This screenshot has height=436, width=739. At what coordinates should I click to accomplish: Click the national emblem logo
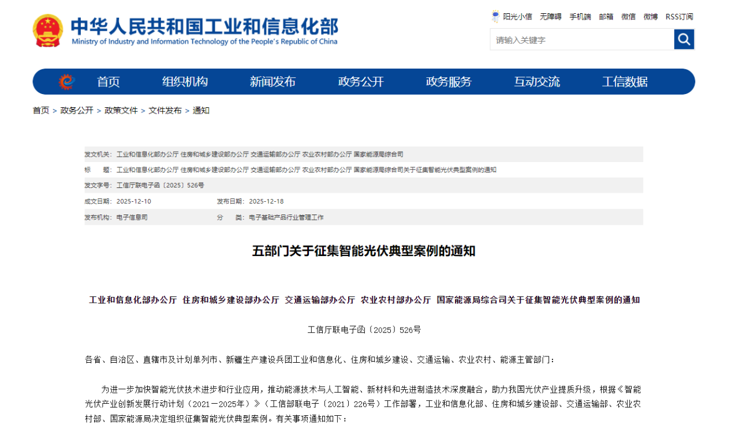tap(48, 31)
